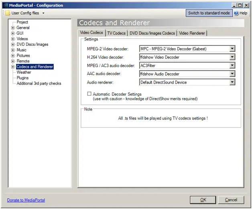The height and width of the screenshot is (209, 252).
Task: Open the Audio renderer dropdown
Action: [x=232, y=82]
